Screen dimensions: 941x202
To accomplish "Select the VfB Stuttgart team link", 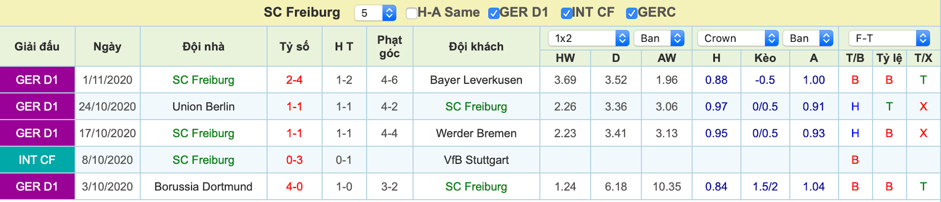I will point(476,160).
